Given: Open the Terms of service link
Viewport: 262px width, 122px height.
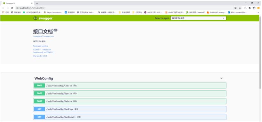Looking at the screenshot, I should (41, 46).
